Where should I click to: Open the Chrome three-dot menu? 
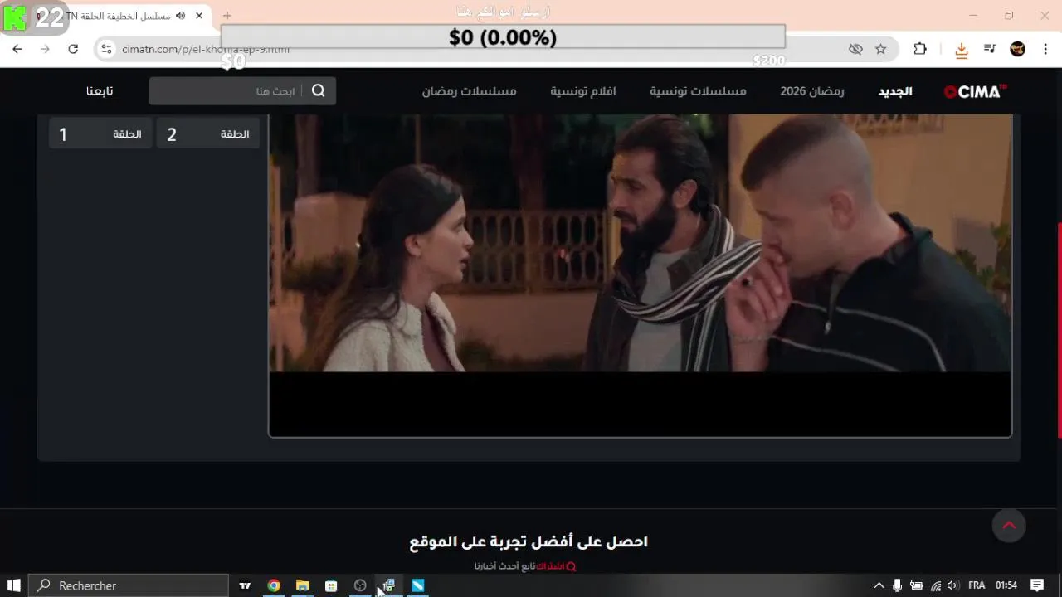pyautogui.click(x=1046, y=49)
